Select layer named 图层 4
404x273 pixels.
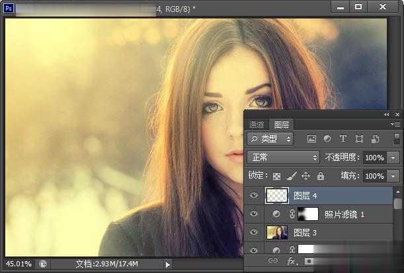tap(305, 196)
